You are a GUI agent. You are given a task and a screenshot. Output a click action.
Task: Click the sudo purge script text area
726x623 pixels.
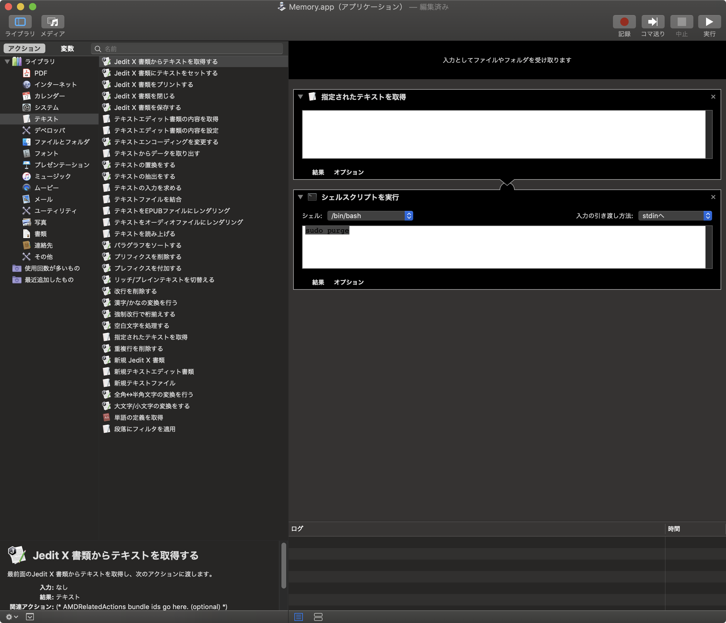504,247
